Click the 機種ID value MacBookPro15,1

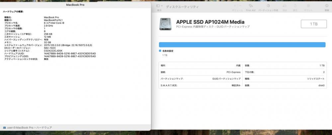coord(53,20)
